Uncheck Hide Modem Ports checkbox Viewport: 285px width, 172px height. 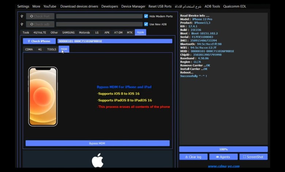coord(146,16)
